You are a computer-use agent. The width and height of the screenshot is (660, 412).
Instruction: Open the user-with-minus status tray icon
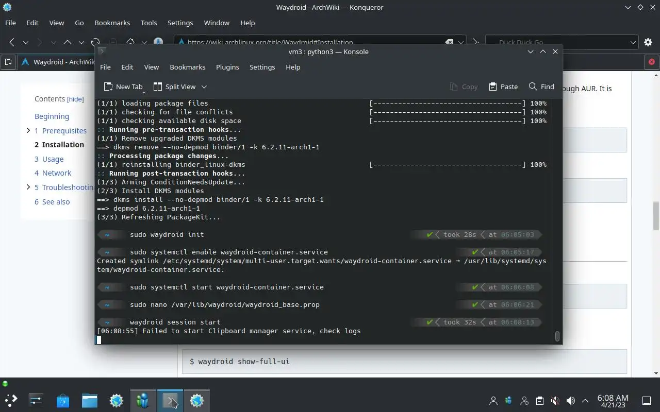click(524, 401)
